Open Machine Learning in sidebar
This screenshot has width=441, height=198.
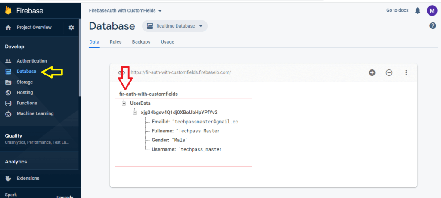(35, 113)
